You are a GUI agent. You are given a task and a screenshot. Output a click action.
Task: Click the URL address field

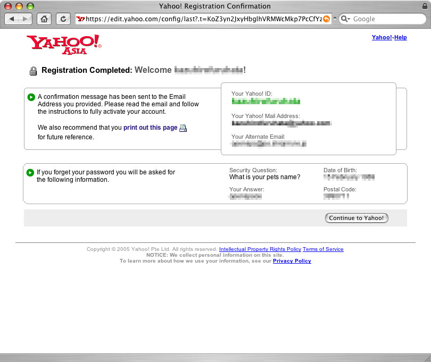coord(204,19)
